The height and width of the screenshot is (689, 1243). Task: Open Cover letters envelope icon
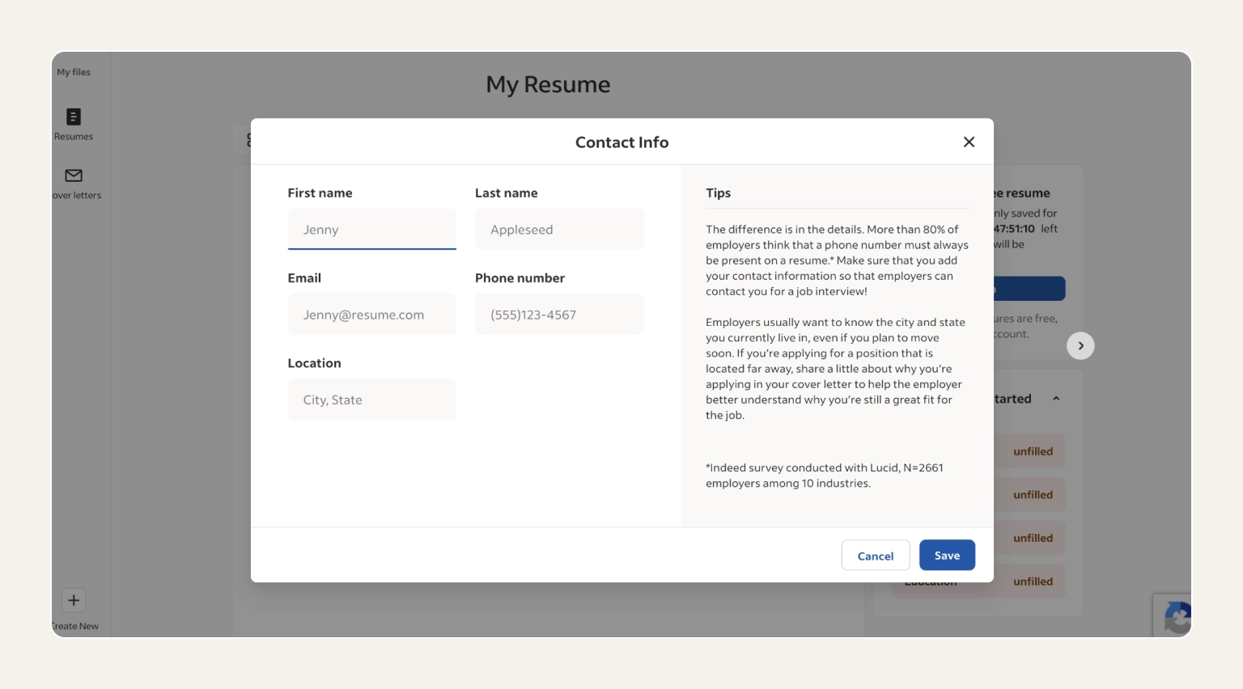click(74, 175)
